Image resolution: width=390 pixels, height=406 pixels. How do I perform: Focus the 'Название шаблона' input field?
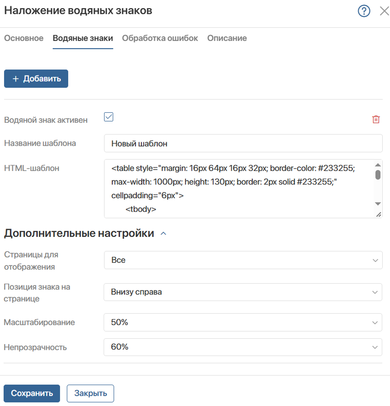tap(243, 144)
